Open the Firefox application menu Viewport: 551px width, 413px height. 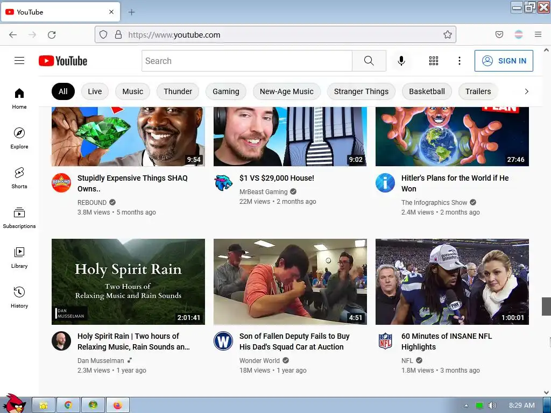[x=538, y=34]
